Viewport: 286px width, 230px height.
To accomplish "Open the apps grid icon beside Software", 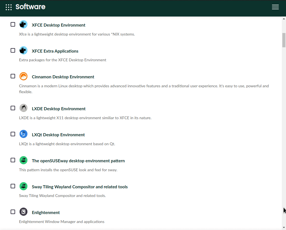I will coord(9,7).
